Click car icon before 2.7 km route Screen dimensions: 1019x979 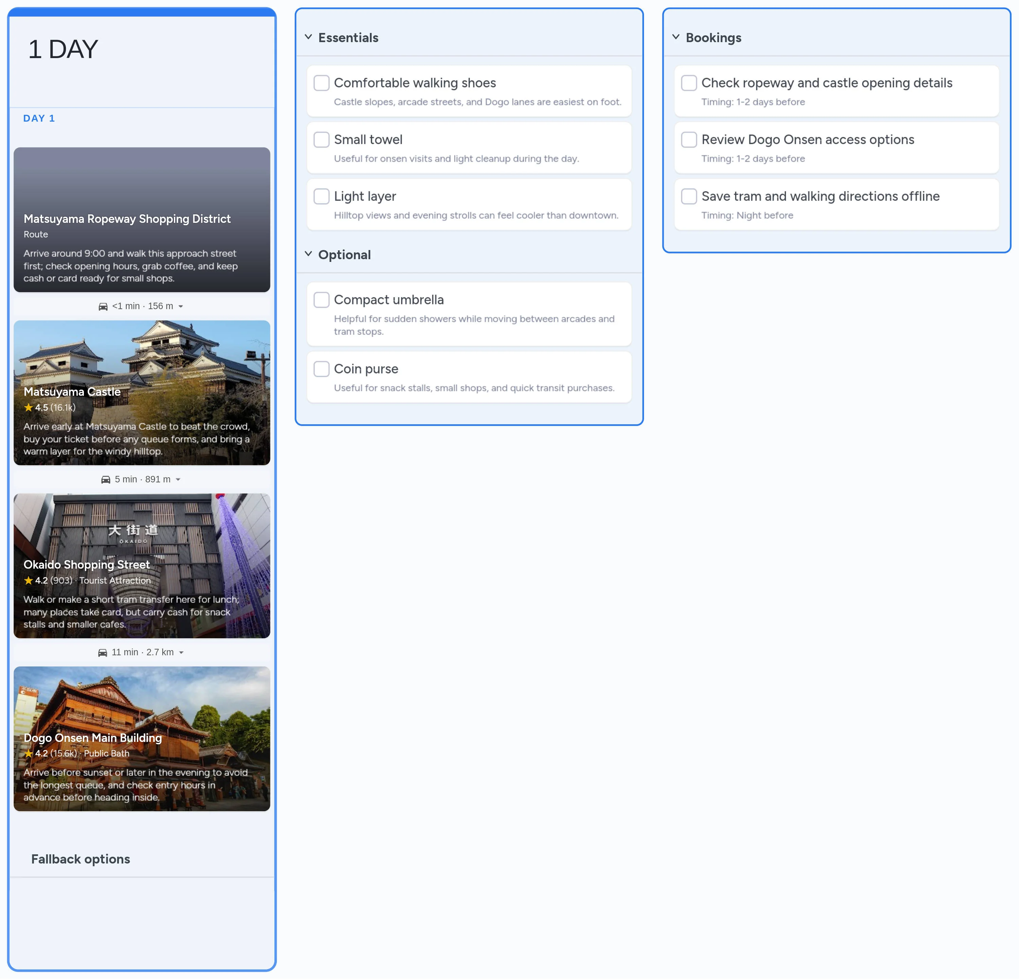point(103,653)
